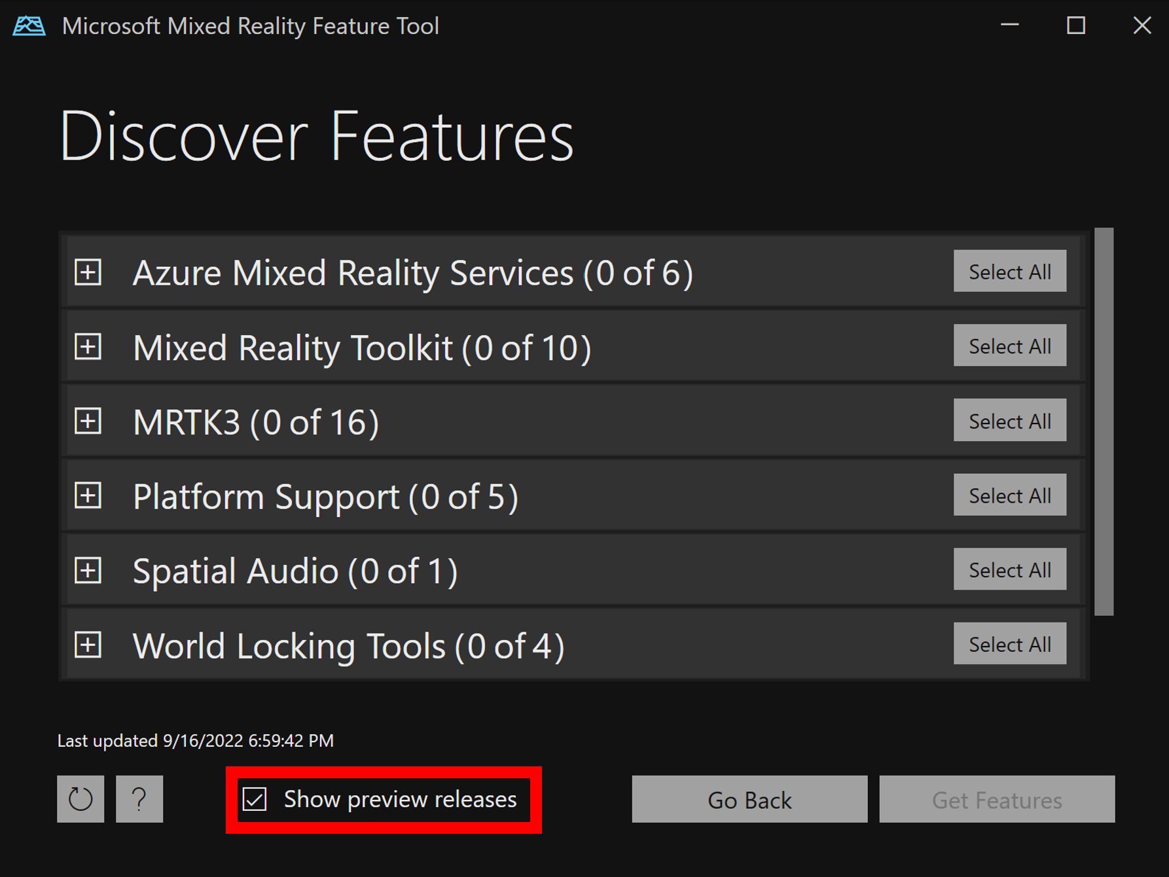The height and width of the screenshot is (877, 1169).
Task: Select All Platform Support features
Action: point(1010,495)
